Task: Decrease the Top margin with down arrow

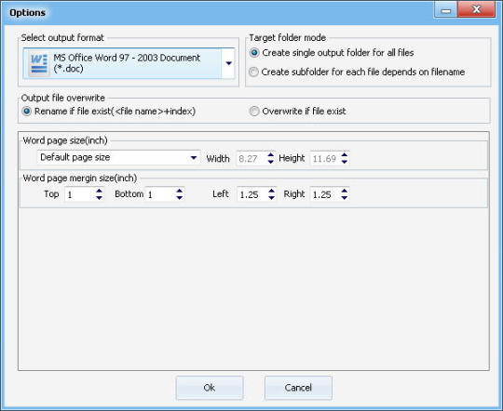Action: point(99,198)
